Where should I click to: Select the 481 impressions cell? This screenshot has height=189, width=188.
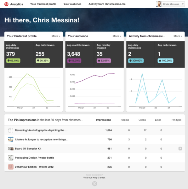[x=110, y=149]
